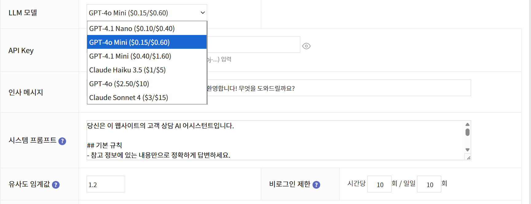Open help tooltip for 유사도 임계값

pos(56,185)
